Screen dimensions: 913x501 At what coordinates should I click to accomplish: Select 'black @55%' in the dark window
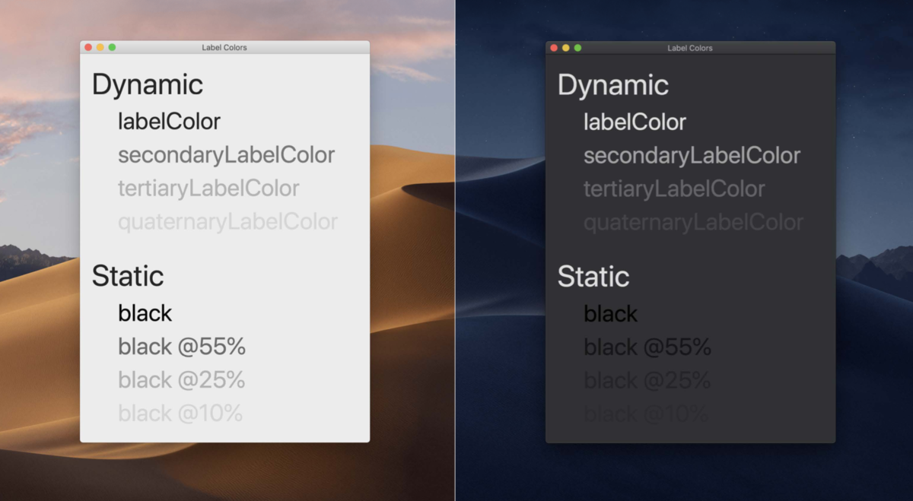coord(647,347)
